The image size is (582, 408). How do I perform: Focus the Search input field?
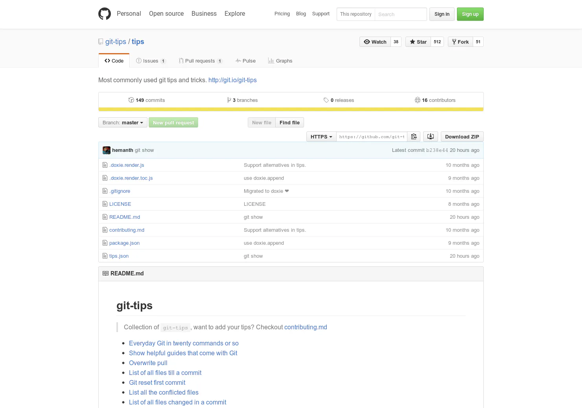coord(401,14)
